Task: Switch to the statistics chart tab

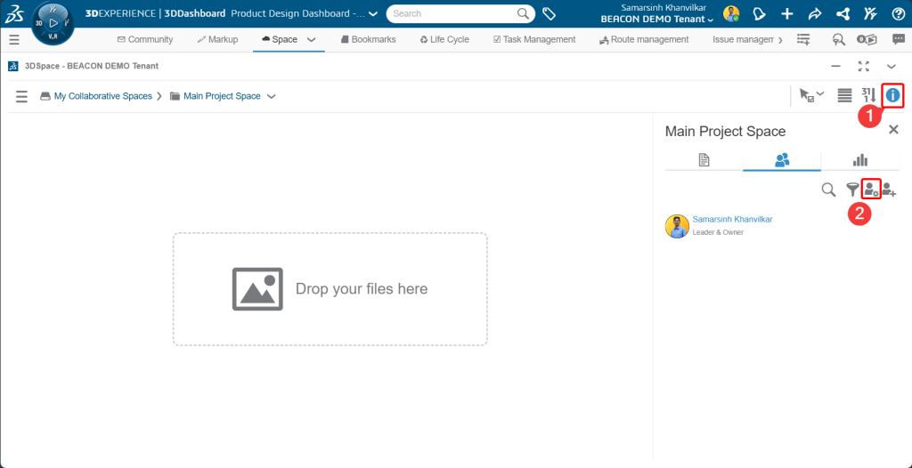Action: 860,160
